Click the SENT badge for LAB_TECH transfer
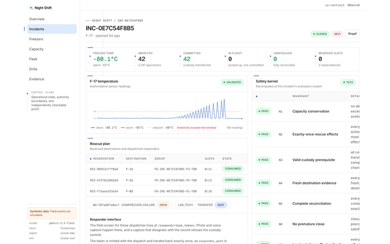Image resolution: width=390 pixels, height=244 pixels. click(221, 205)
